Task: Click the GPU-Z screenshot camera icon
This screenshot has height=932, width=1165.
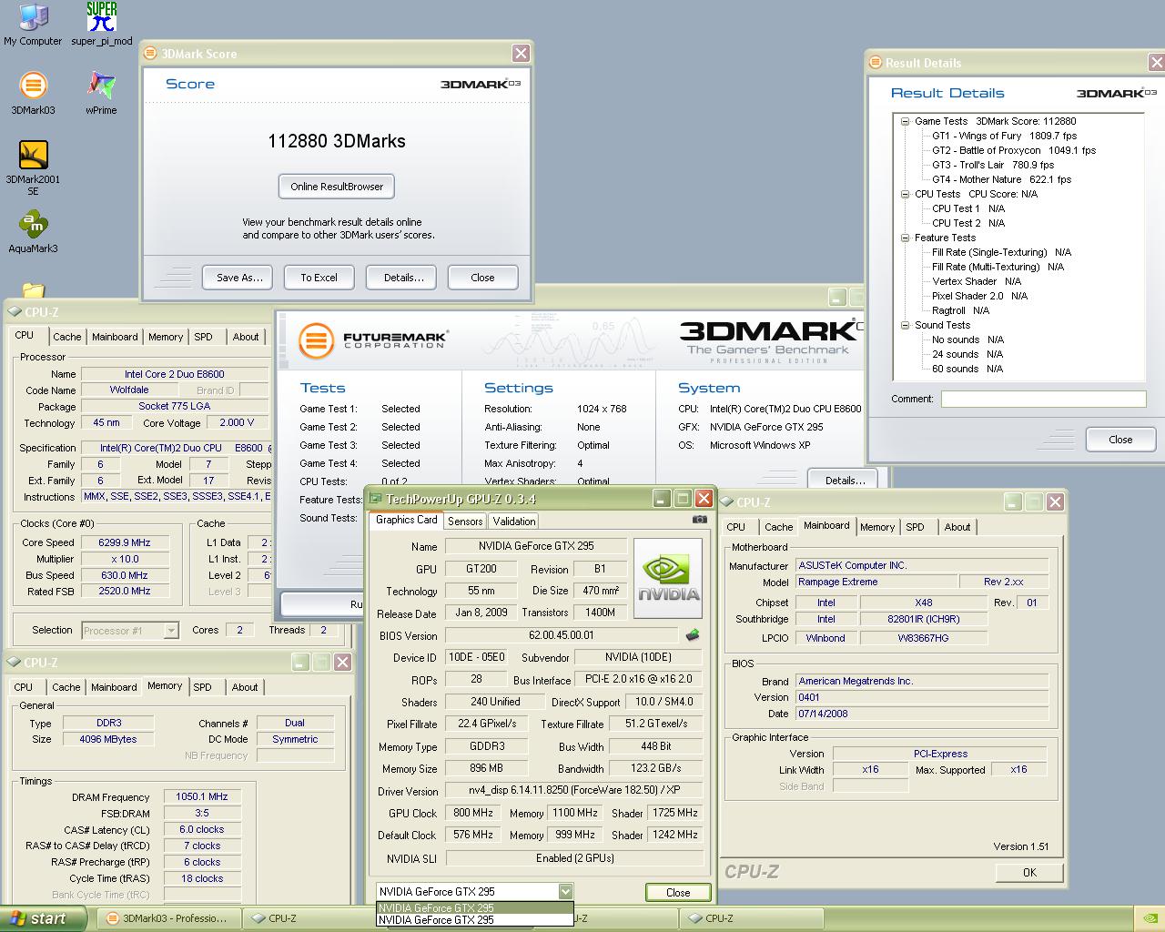Action: (699, 520)
